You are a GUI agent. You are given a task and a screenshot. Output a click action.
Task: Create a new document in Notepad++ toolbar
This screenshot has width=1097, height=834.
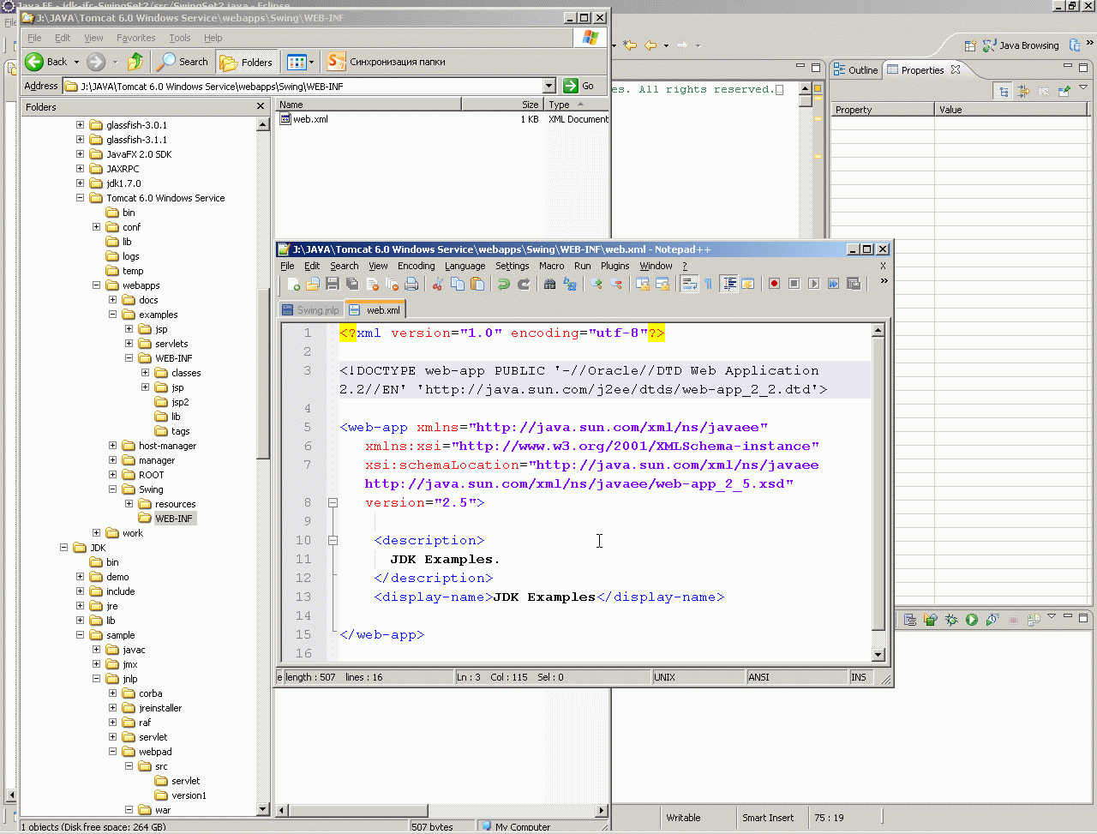coord(293,284)
